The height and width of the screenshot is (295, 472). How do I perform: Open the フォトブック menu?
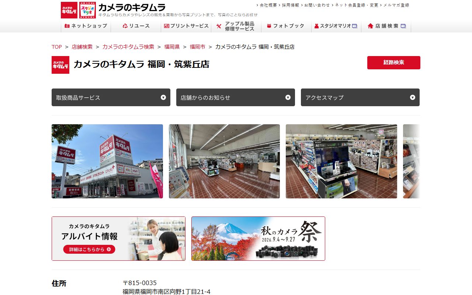tap(287, 26)
